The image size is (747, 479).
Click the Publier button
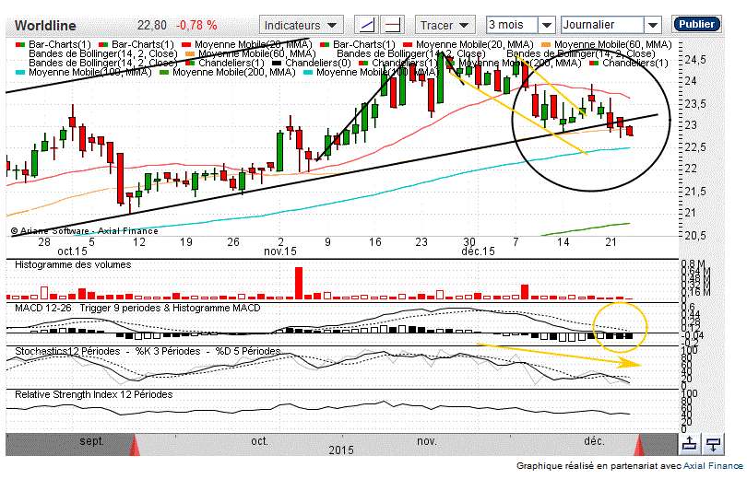tap(696, 24)
